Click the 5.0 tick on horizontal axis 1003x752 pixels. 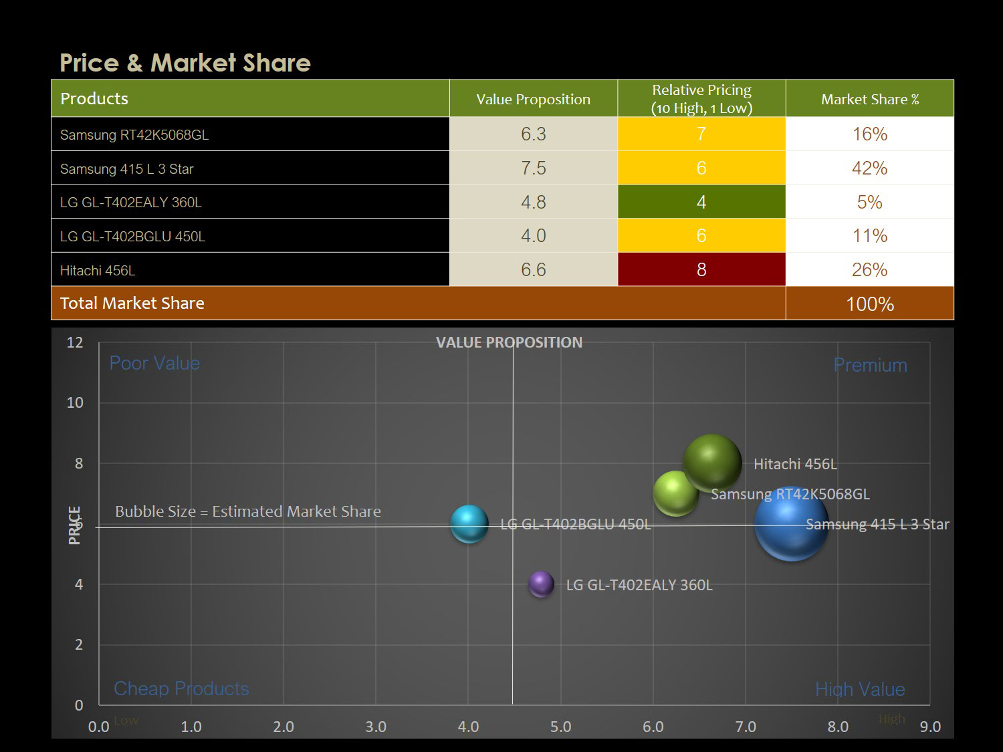[x=560, y=727]
